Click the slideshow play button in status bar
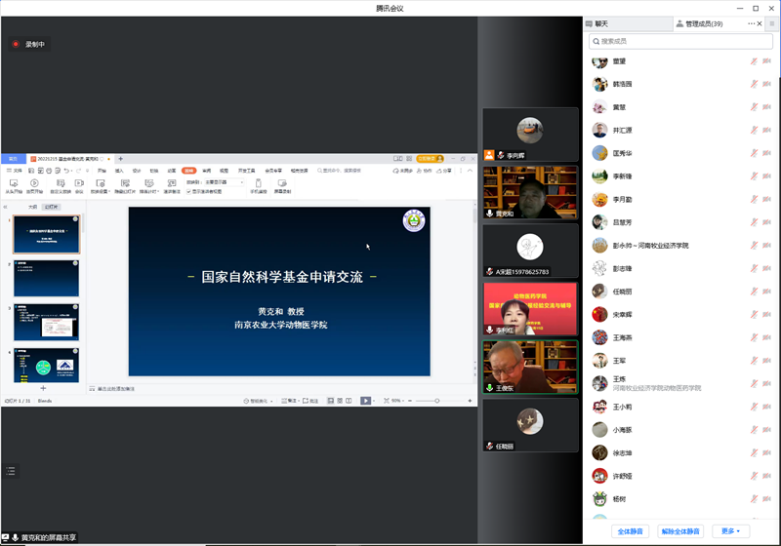This screenshot has height=546, width=781. pyautogui.click(x=365, y=401)
